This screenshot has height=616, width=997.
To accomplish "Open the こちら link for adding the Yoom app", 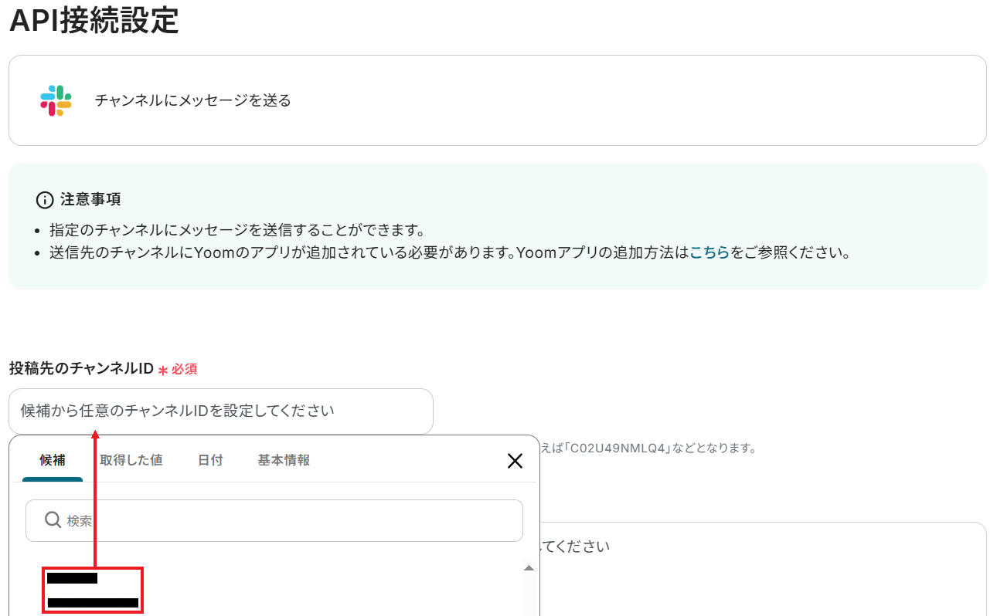I will click(709, 252).
